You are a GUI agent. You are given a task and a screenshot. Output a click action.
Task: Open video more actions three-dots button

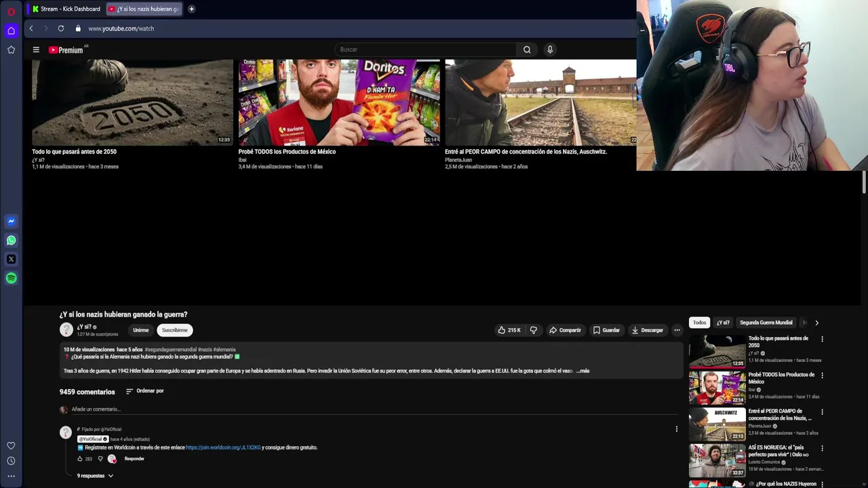click(677, 330)
